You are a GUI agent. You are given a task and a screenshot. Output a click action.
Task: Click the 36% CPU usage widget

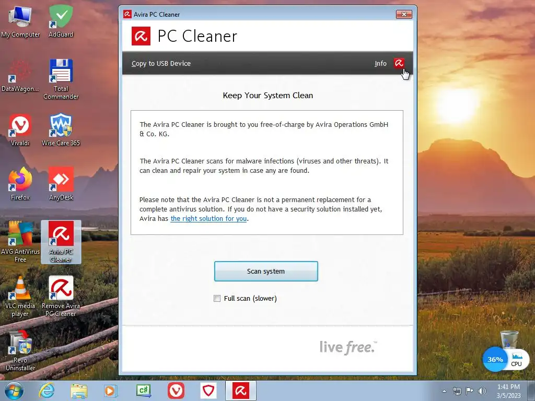pos(495,359)
